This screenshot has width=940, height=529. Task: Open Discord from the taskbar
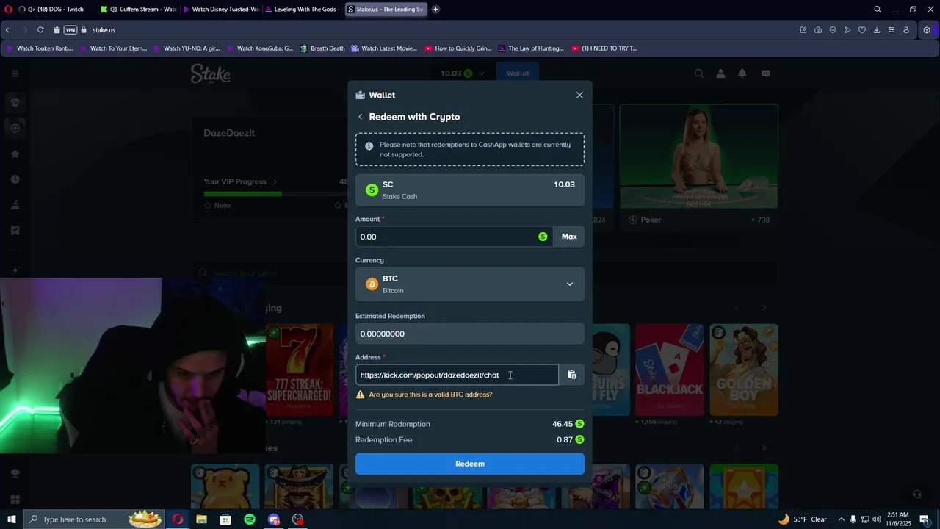[x=274, y=519]
